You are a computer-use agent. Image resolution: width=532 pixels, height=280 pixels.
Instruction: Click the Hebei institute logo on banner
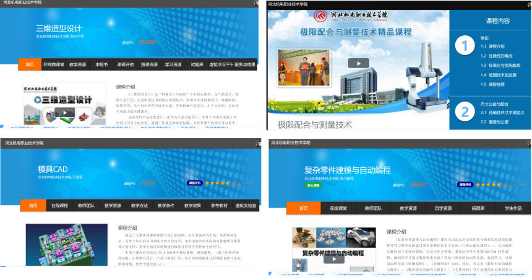(x=320, y=16)
